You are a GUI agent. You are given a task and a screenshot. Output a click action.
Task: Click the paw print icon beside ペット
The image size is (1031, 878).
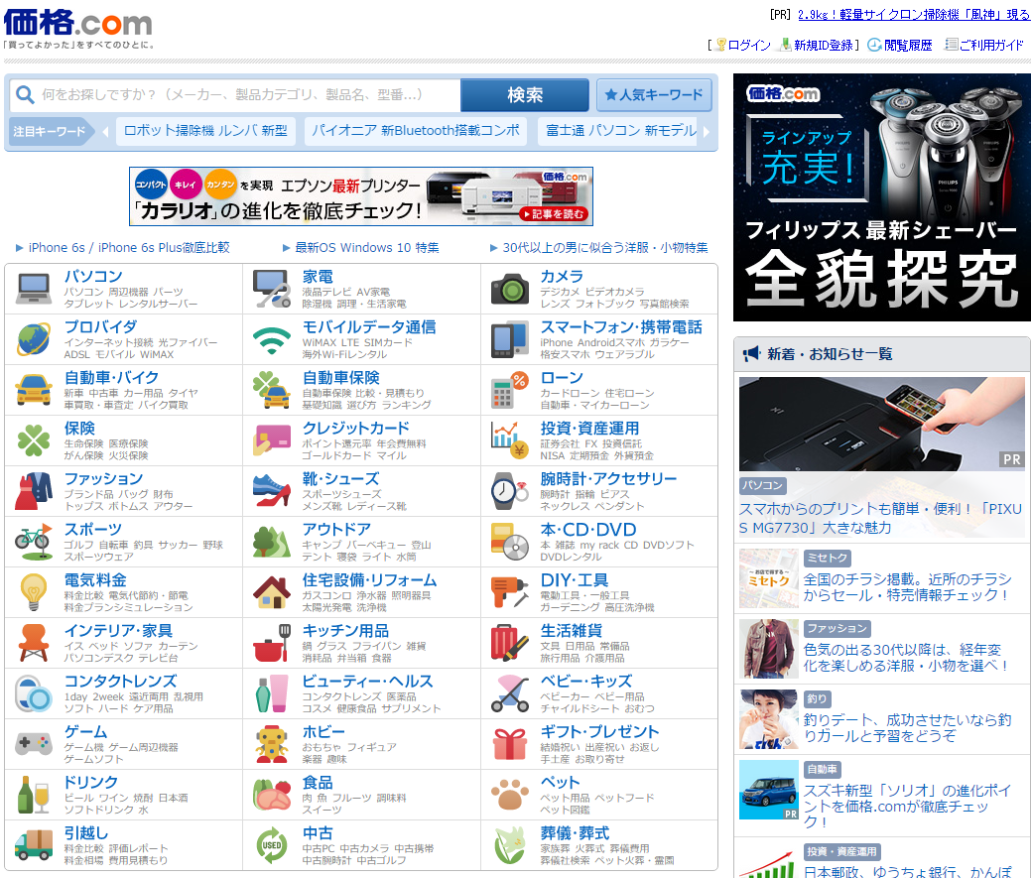510,796
